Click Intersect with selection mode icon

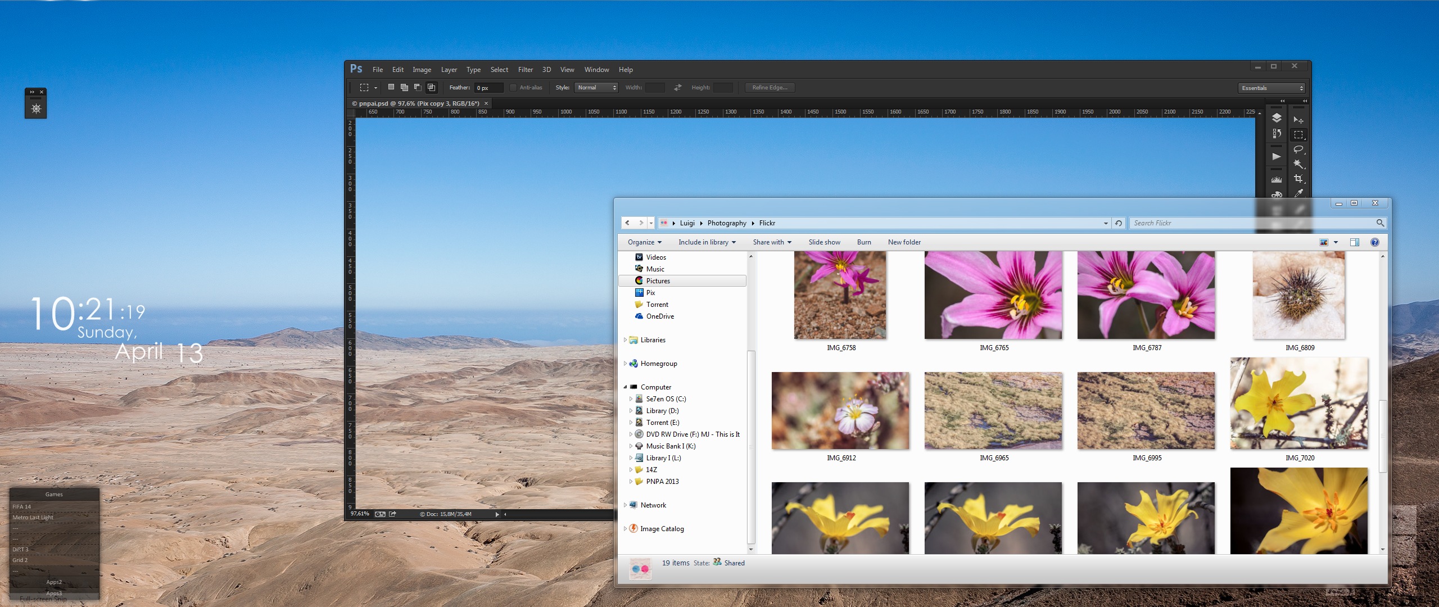coord(431,87)
